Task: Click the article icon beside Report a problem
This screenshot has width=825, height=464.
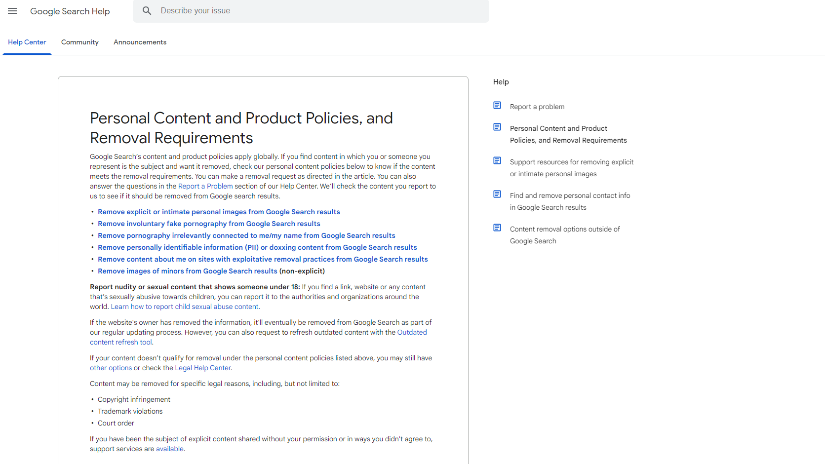Action: pos(497,106)
